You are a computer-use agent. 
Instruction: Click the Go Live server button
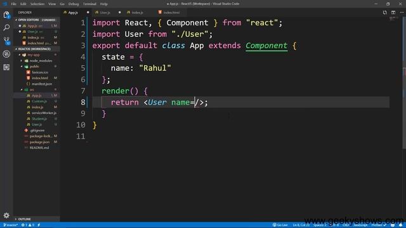280,225
